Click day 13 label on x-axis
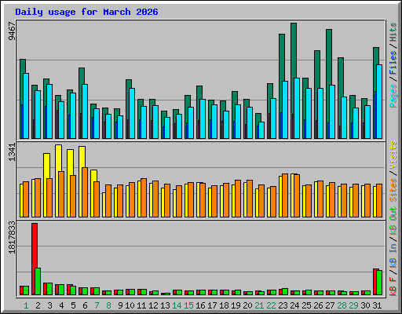The width and height of the screenshot is (402, 314). click(165, 305)
